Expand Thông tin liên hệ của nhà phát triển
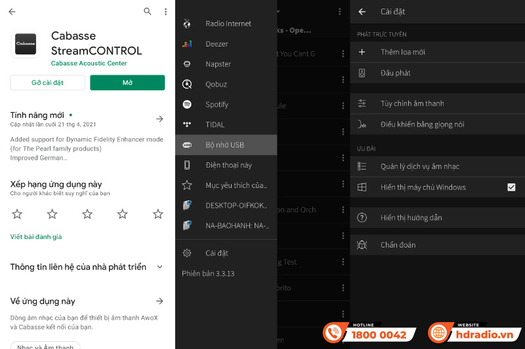The height and width of the screenshot is (349, 525). [159, 267]
